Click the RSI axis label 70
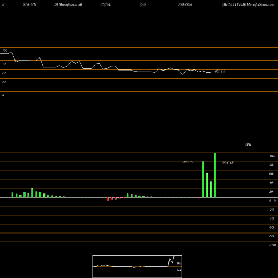 pos(4,64)
